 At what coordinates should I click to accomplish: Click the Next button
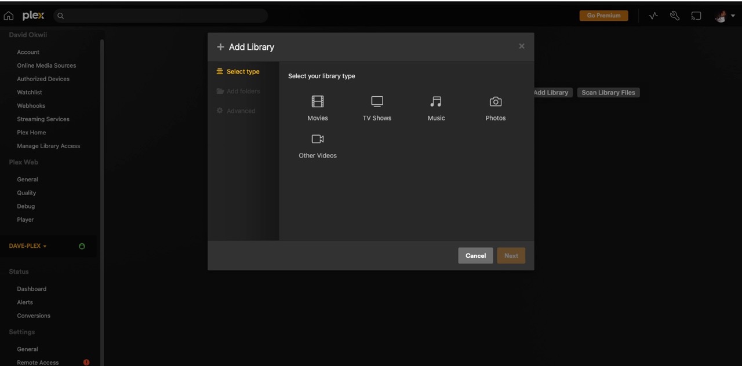point(511,256)
